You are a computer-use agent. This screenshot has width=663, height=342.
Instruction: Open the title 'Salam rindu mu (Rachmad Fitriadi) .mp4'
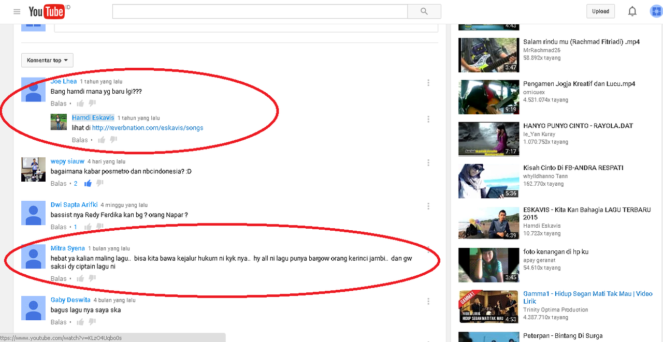click(x=582, y=42)
